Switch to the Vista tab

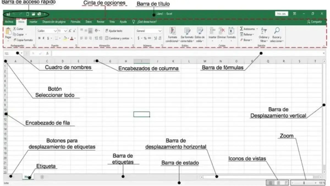[112, 22]
